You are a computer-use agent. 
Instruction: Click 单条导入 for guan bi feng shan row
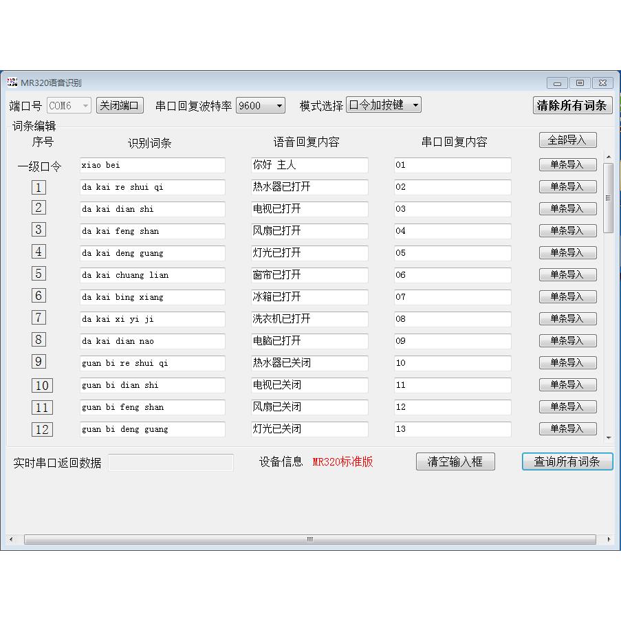567,406
